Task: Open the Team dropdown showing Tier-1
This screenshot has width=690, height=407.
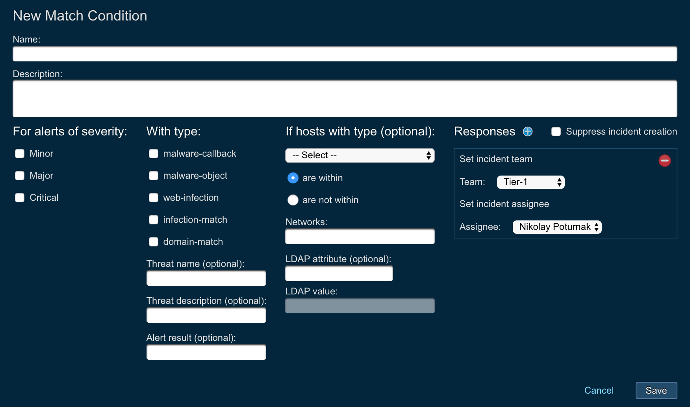Action: click(x=530, y=182)
